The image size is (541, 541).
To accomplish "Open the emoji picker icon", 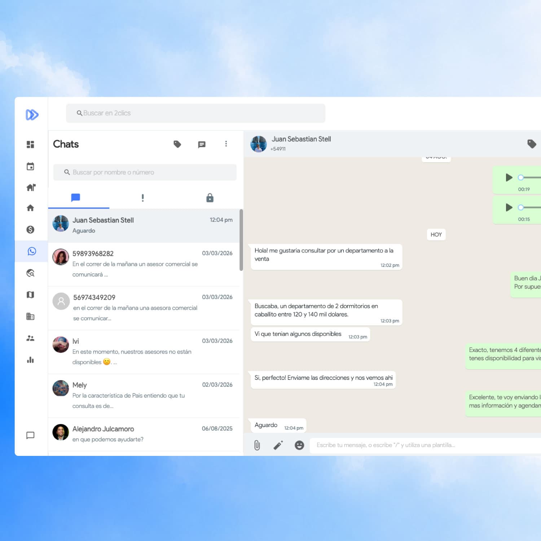I will pyautogui.click(x=299, y=445).
